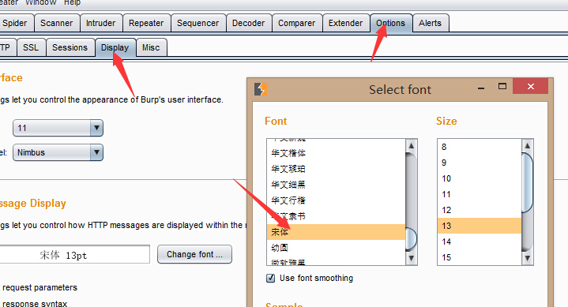Click the size list scrollbar thumb

tap(528, 183)
